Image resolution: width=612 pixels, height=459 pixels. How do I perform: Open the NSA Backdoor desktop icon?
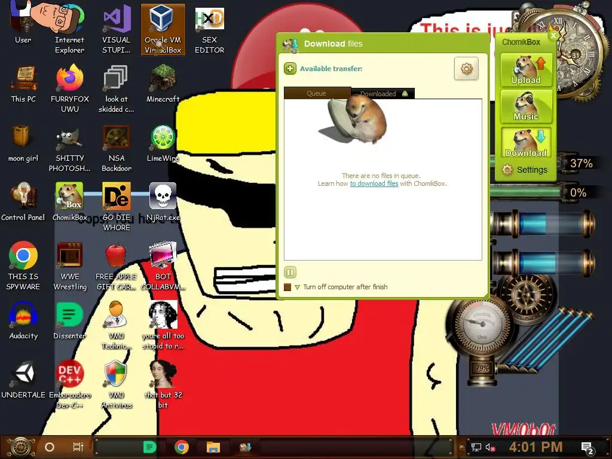[x=117, y=148]
